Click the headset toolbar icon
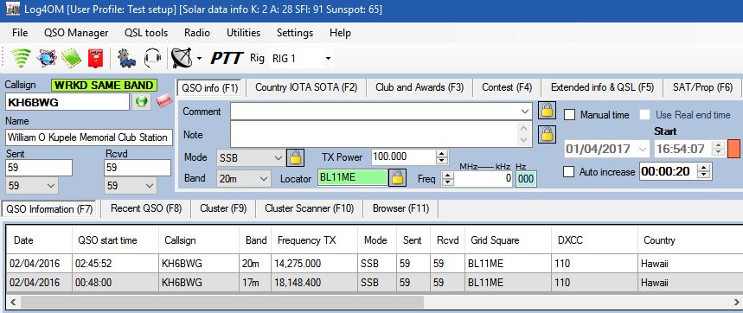The height and width of the screenshot is (313, 743). click(152, 59)
